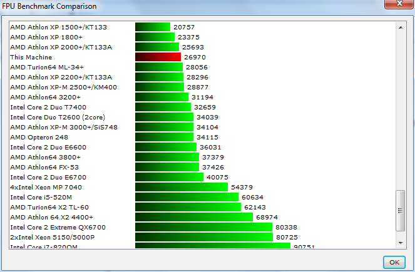Click the score value 32659
The image size is (415, 272).
coord(205,108)
